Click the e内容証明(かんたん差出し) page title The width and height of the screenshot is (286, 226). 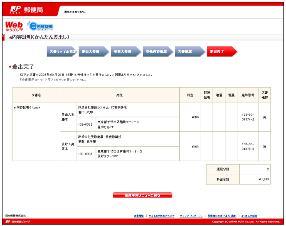coord(39,37)
